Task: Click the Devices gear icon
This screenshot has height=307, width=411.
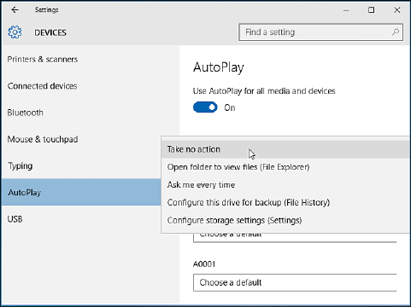Action: pos(15,32)
